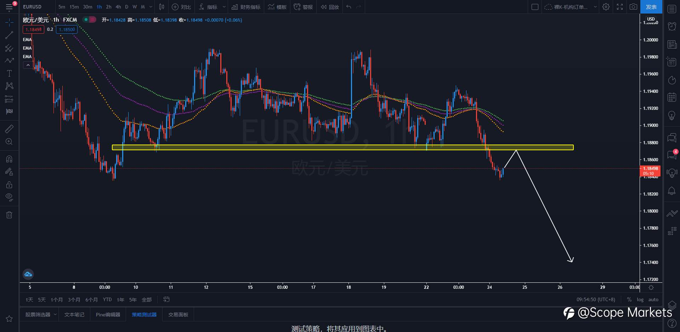Switch to the 交易面板 tab
Screen dimensions: 680x332
[x=178, y=315]
